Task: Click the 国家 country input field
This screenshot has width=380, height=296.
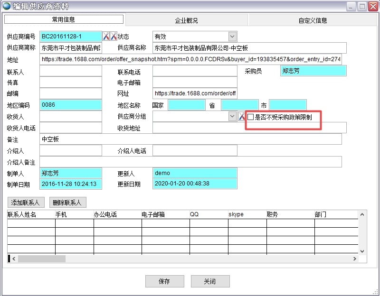Action: tap(186, 105)
